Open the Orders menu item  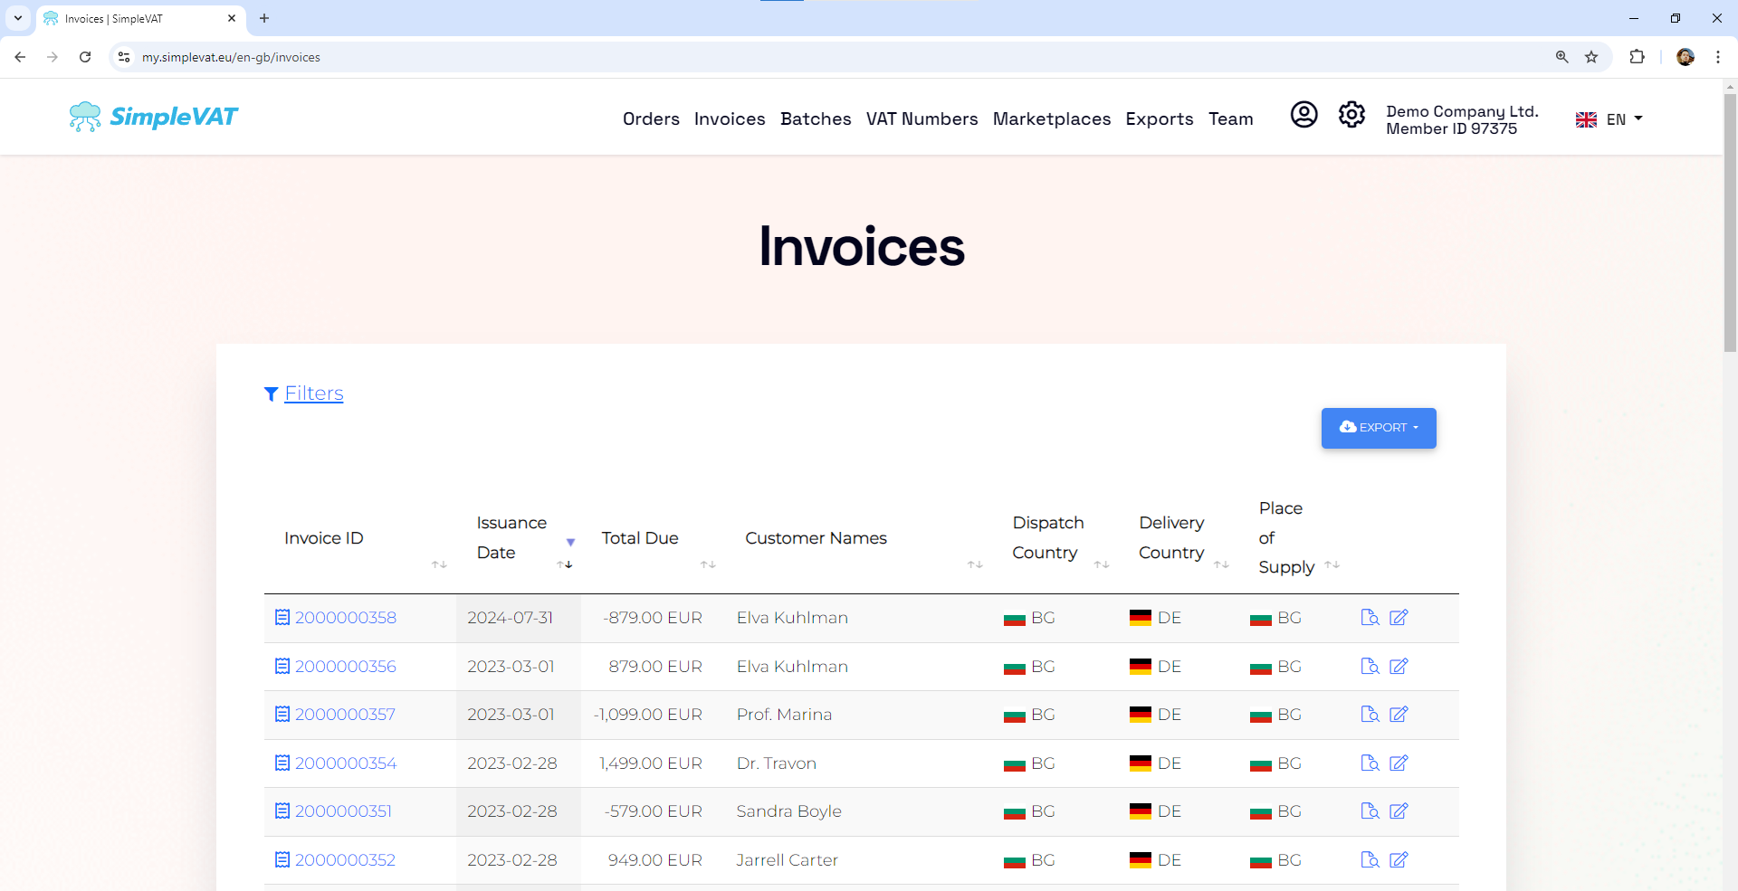pyautogui.click(x=651, y=118)
